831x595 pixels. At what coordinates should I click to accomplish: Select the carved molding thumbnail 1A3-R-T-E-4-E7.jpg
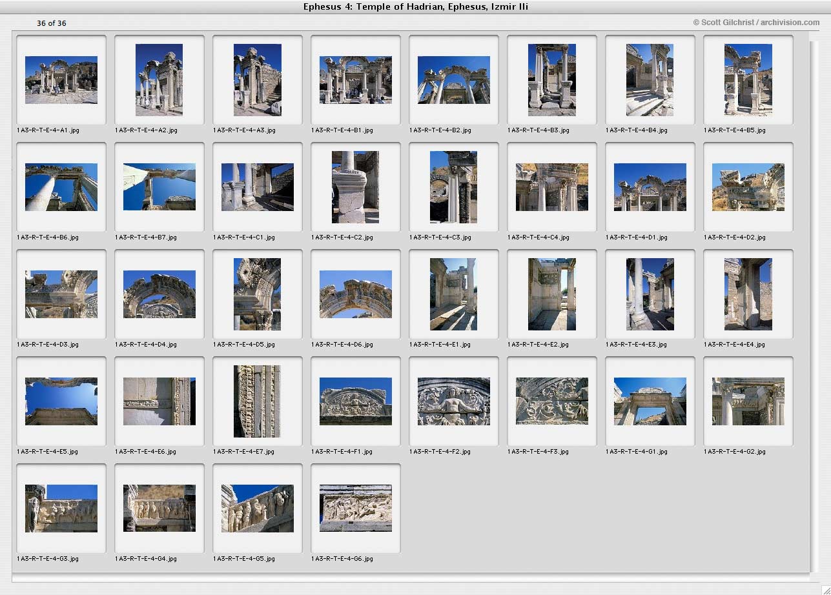tap(258, 401)
